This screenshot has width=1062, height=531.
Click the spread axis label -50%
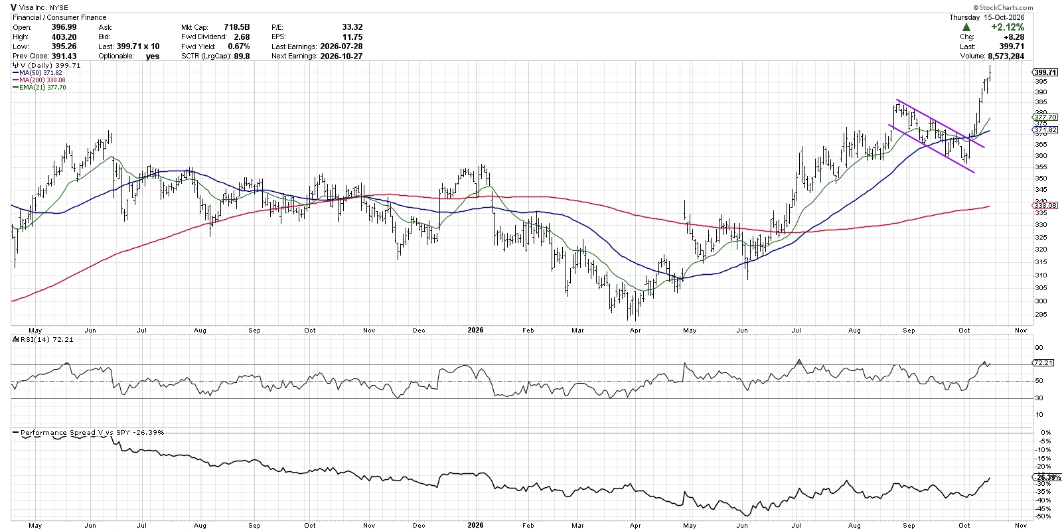pyautogui.click(x=1044, y=516)
